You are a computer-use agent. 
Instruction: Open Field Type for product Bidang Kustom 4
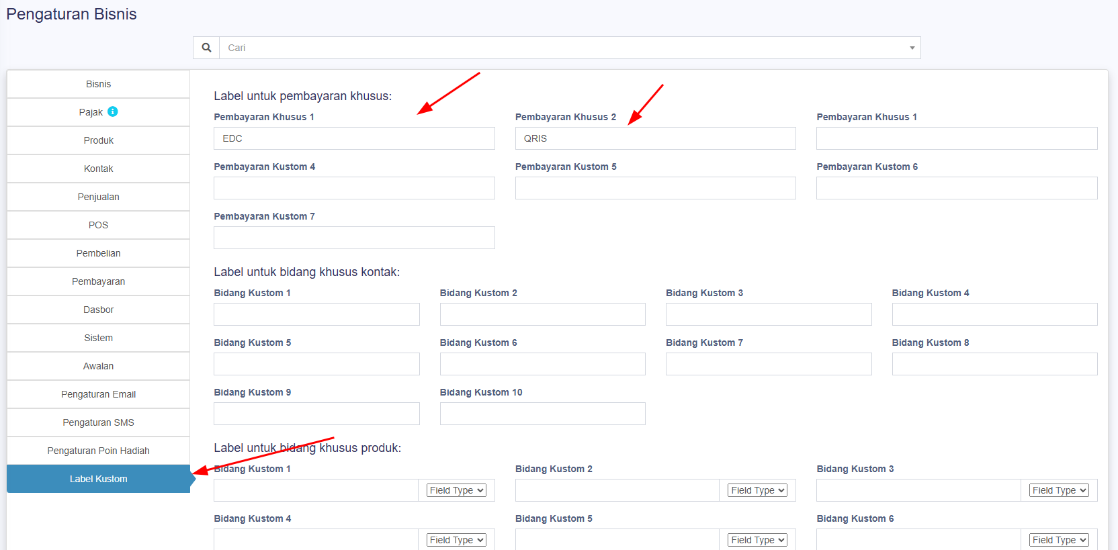(456, 540)
